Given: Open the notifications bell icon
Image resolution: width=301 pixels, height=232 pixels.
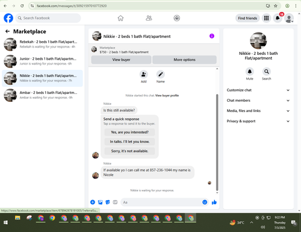Looking at the screenshot, I should (x=278, y=18).
